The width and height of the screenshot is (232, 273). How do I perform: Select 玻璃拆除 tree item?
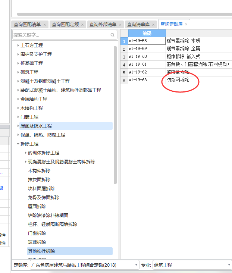[x=37, y=242]
